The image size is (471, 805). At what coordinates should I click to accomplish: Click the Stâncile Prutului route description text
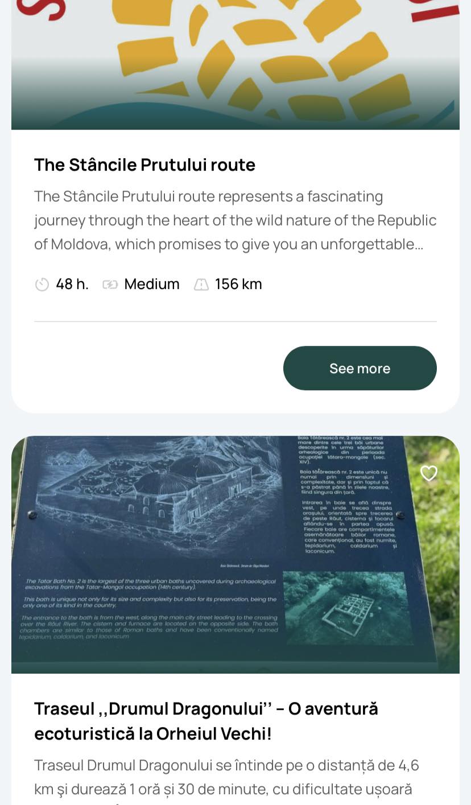coord(235,220)
